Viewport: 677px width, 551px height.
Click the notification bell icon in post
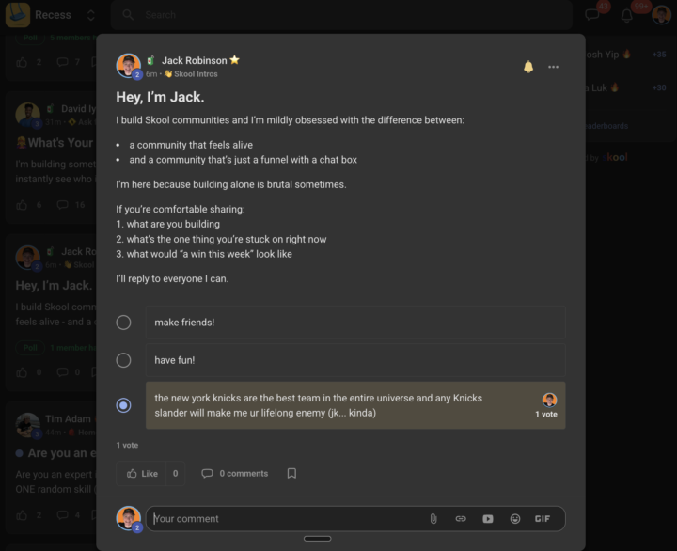(528, 67)
